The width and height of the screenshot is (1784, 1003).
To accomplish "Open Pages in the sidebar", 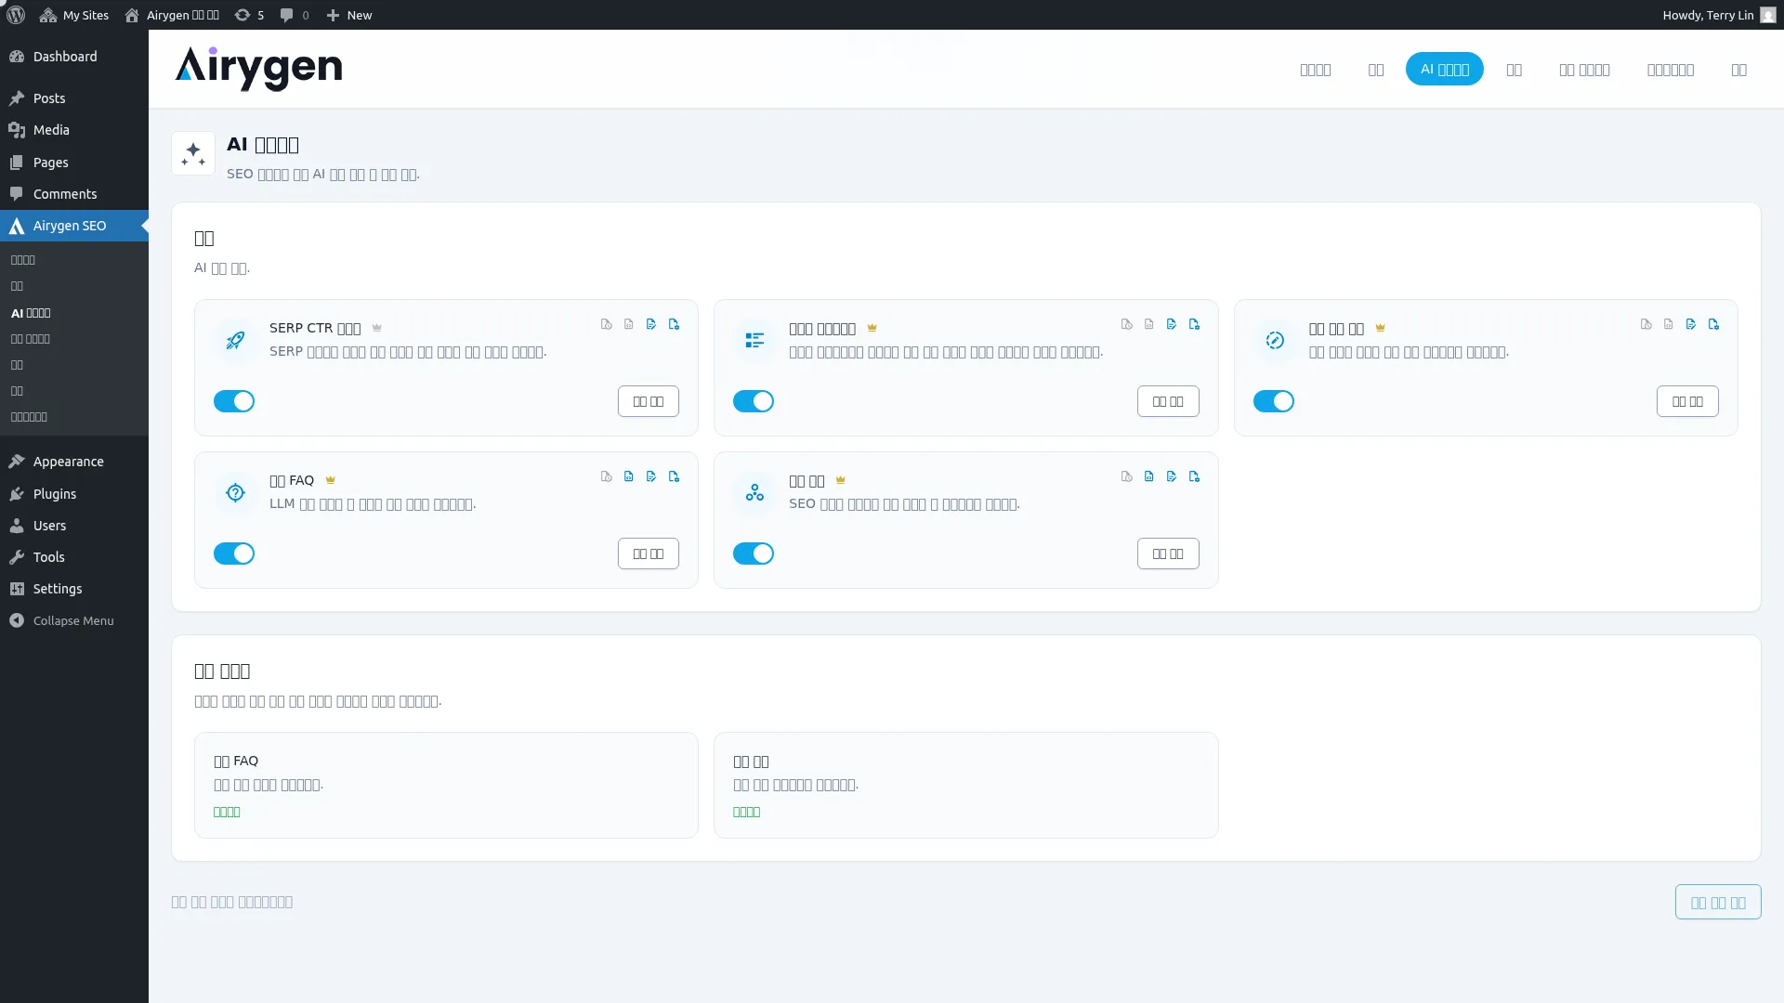I will pyautogui.click(x=74, y=163).
